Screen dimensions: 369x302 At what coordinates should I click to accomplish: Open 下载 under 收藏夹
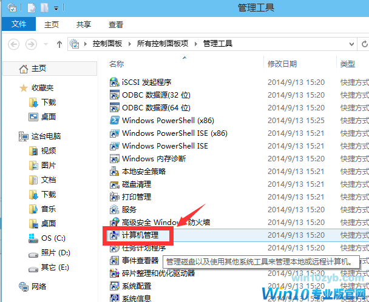(x=49, y=102)
